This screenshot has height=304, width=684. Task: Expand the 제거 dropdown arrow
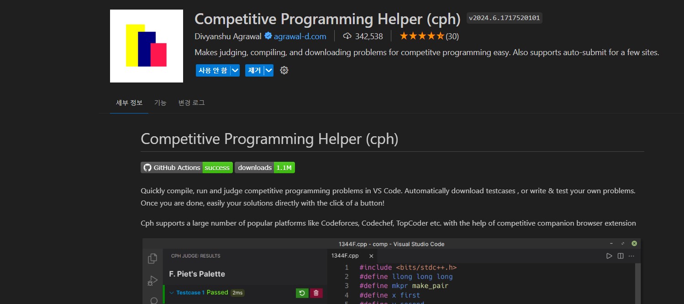pyautogui.click(x=269, y=70)
